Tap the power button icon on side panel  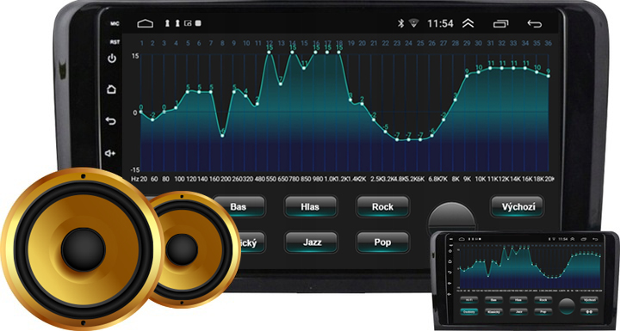pos(112,58)
